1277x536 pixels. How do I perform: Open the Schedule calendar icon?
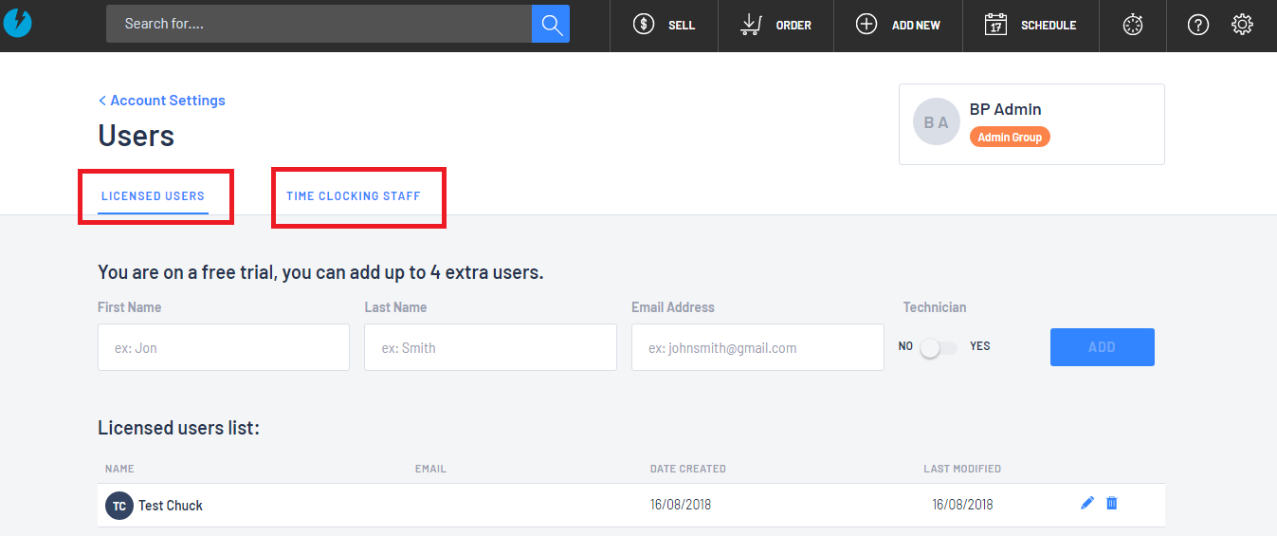click(x=995, y=25)
